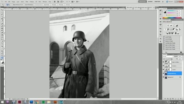The height and width of the screenshot is (104, 184).
Task: Add an Invert adjustment
Action: pyautogui.click(x=167, y=33)
